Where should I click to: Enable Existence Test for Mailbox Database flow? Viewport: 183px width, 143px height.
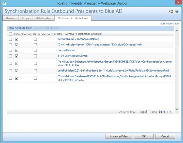click(x=35, y=78)
